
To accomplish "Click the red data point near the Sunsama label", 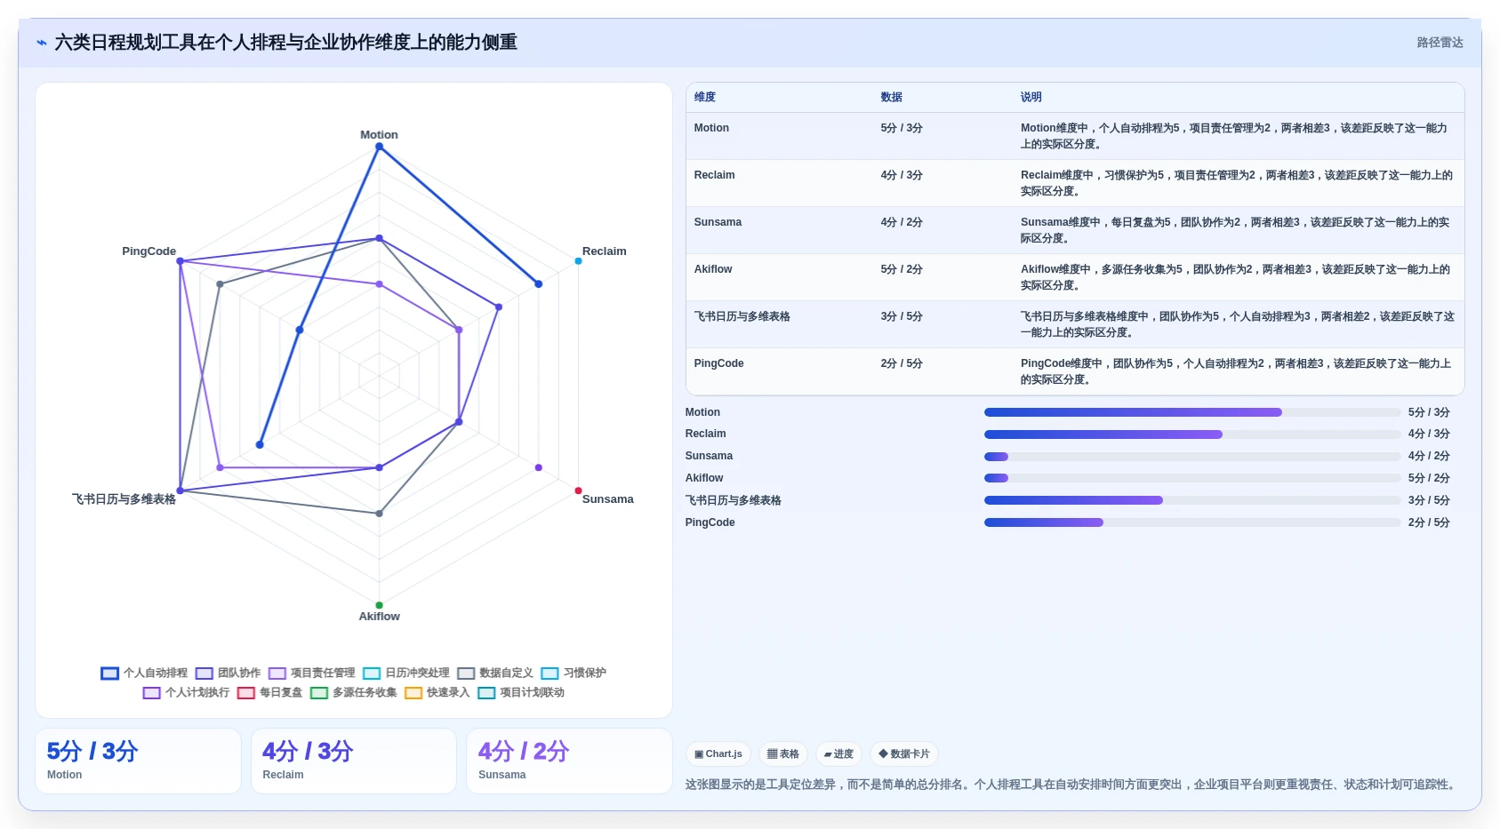I will tap(578, 490).
